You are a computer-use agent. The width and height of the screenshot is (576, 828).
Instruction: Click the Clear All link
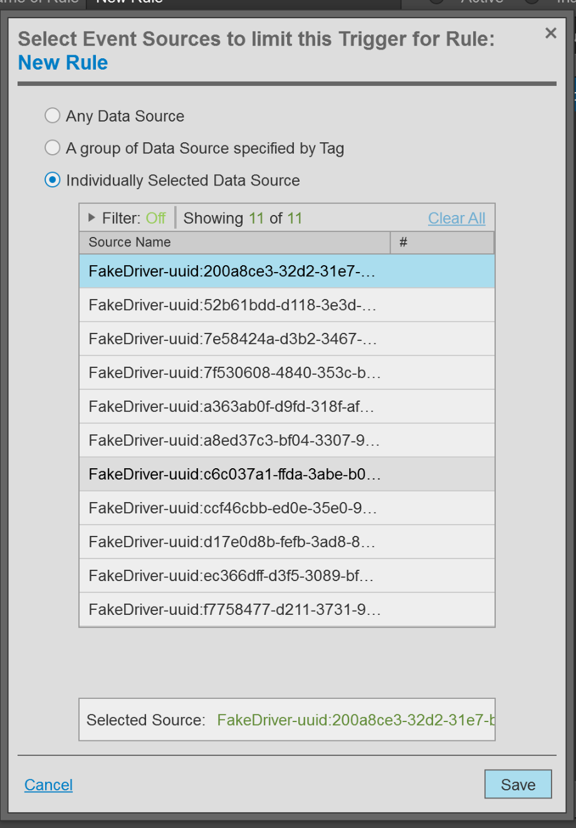pyautogui.click(x=457, y=218)
